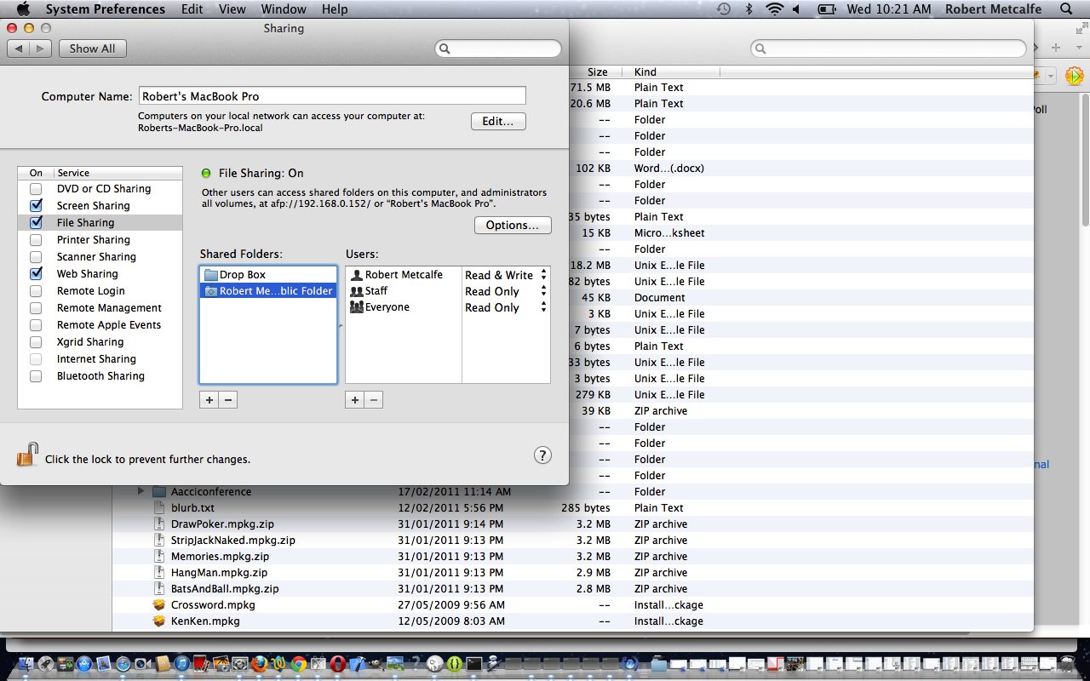Click the Aacciconference folder icon in Finder
1090x681 pixels.
158,492
